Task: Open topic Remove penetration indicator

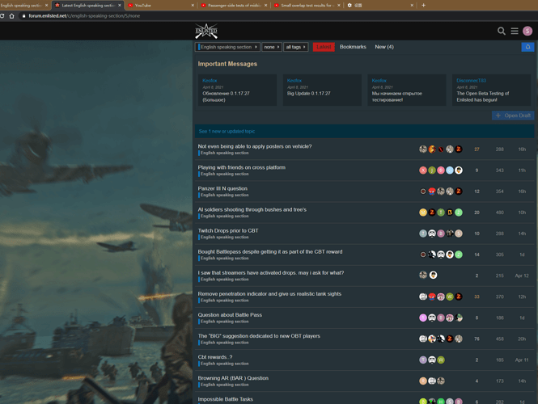Action: [x=269, y=294]
